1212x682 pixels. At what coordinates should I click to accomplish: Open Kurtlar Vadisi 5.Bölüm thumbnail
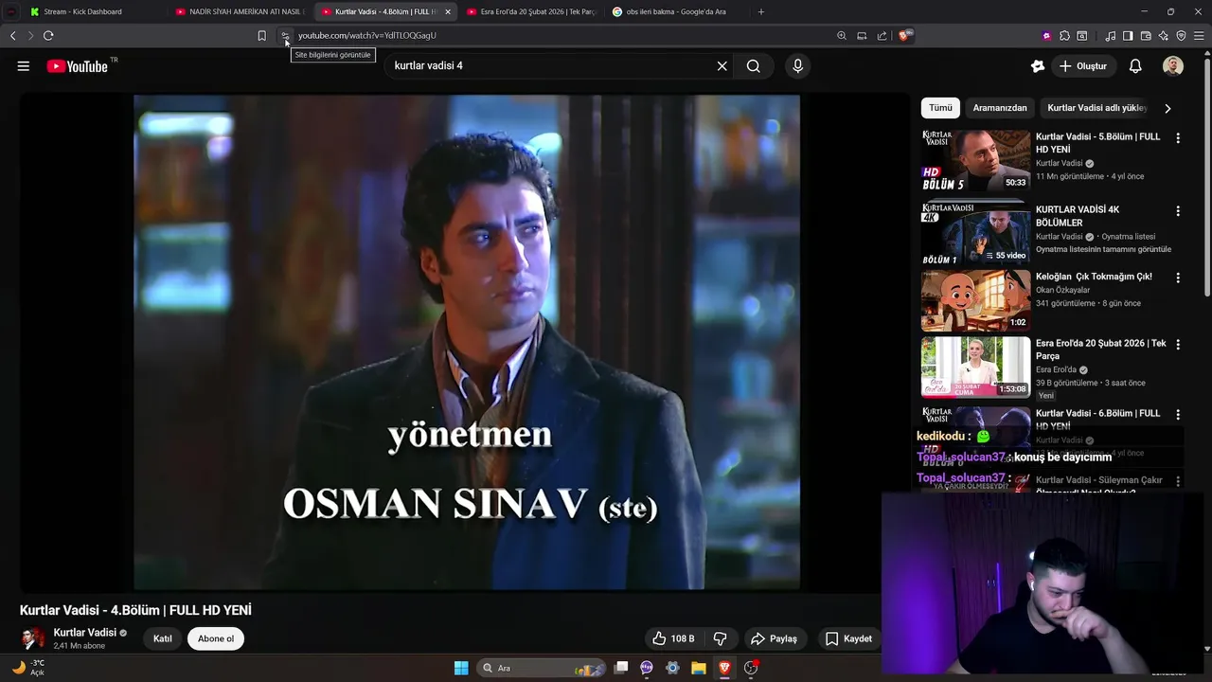tap(975, 160)
